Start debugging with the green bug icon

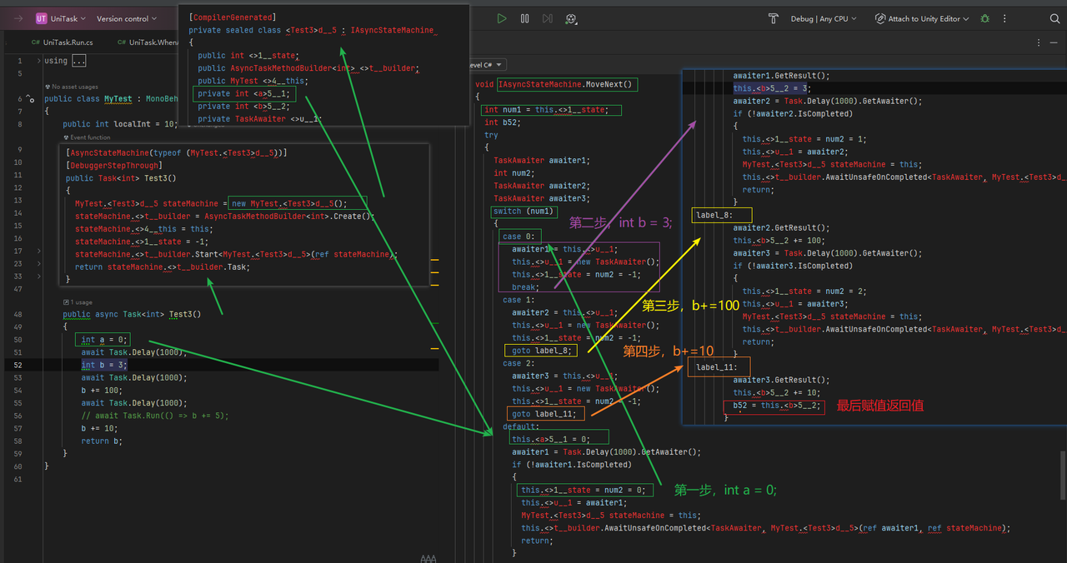(x=985, y=18)
